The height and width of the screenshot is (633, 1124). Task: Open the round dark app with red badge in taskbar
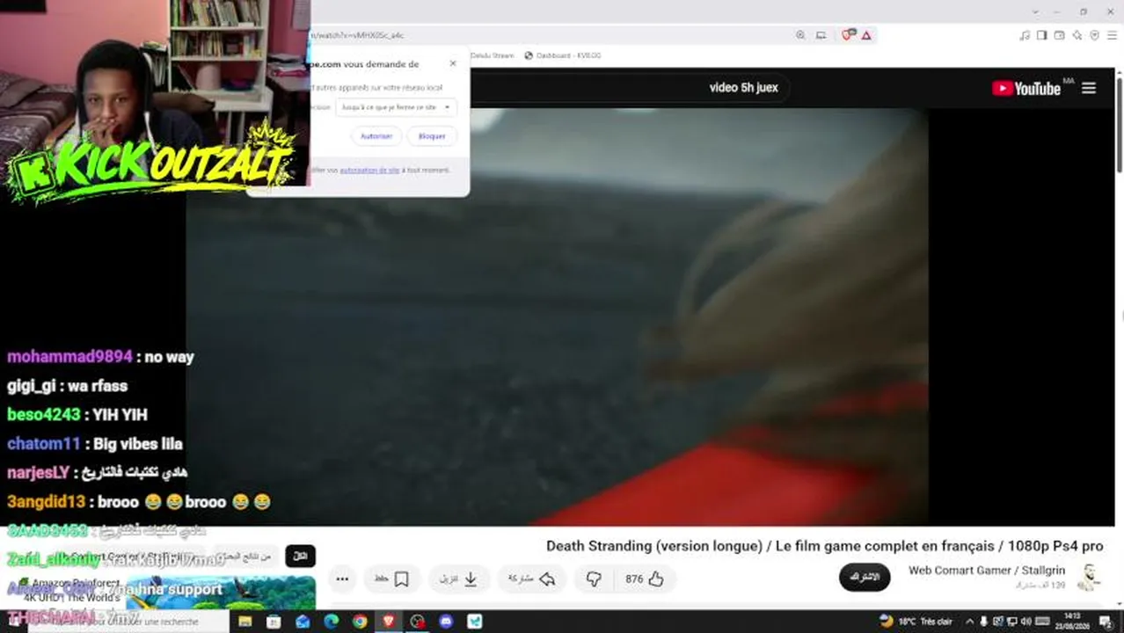click(x=418, y=621)
